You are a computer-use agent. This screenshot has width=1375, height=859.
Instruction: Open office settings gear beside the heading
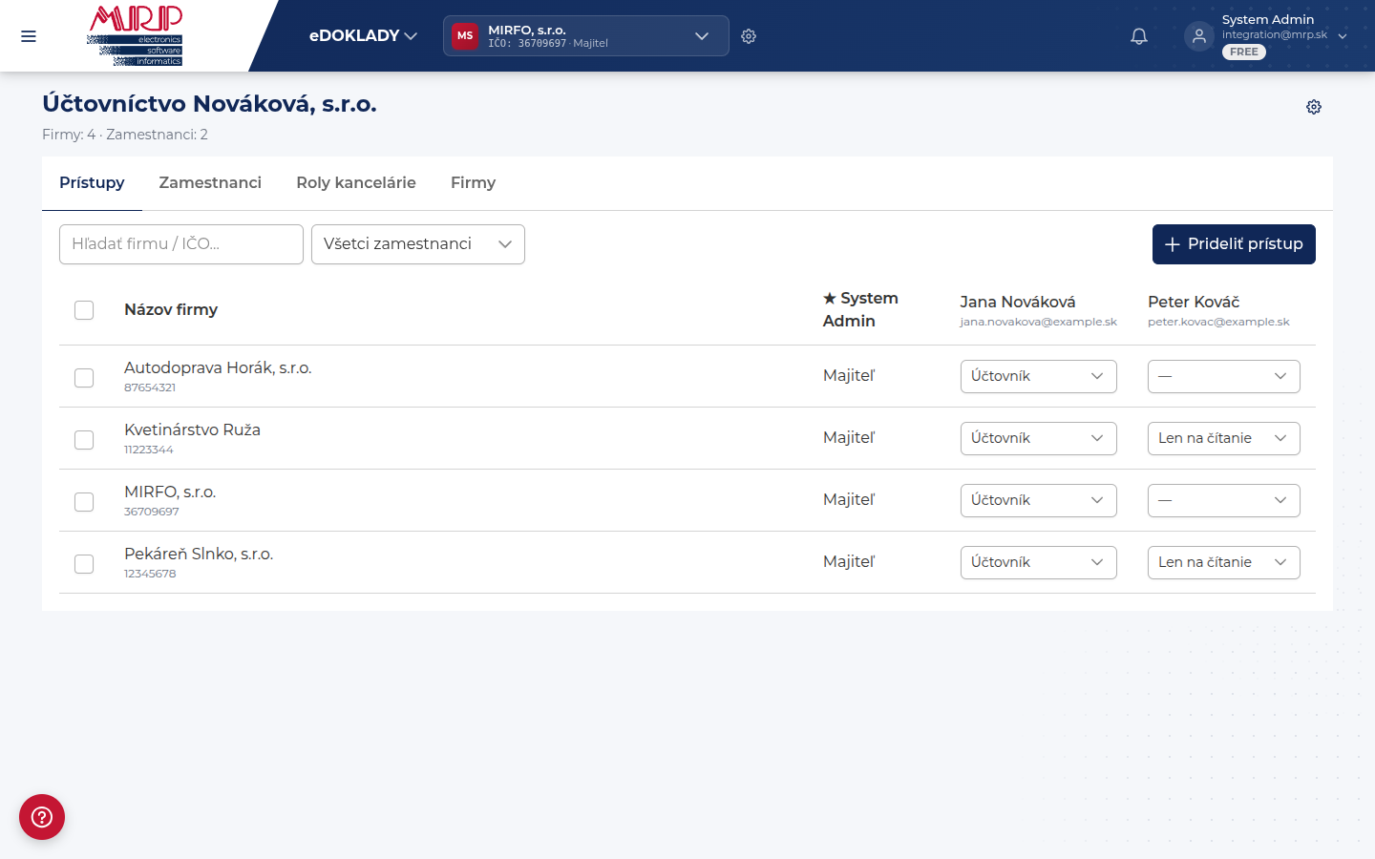click(x=1314, y=107)
